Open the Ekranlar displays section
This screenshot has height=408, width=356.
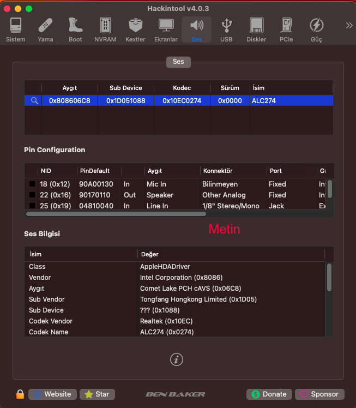[x=166, y=29]
